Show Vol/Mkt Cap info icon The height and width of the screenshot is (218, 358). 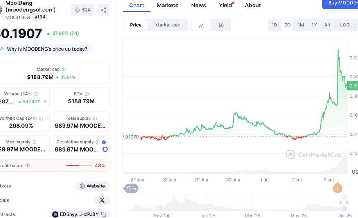click(x=41, y=118)
